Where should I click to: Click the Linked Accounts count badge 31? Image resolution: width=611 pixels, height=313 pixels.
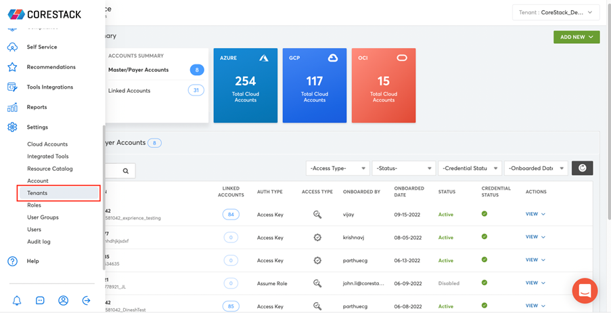click(x=196, y=91)
